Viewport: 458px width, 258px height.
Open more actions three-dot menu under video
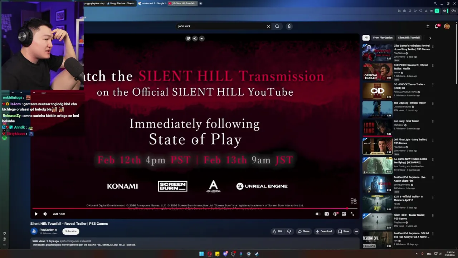coord(356,231)
